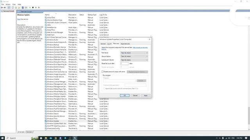Screen dimensions: 250x140
Task: Click the microphone icon in system tray
Action: pos(223,138)
